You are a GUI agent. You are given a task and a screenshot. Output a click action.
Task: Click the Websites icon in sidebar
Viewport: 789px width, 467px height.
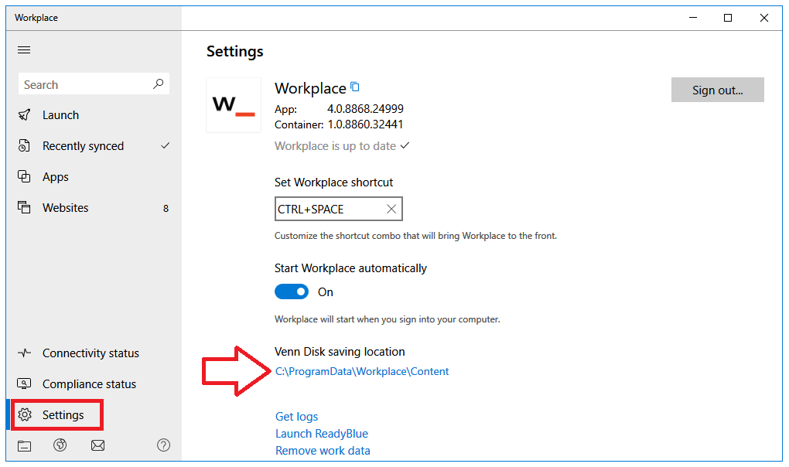(24, 208)
